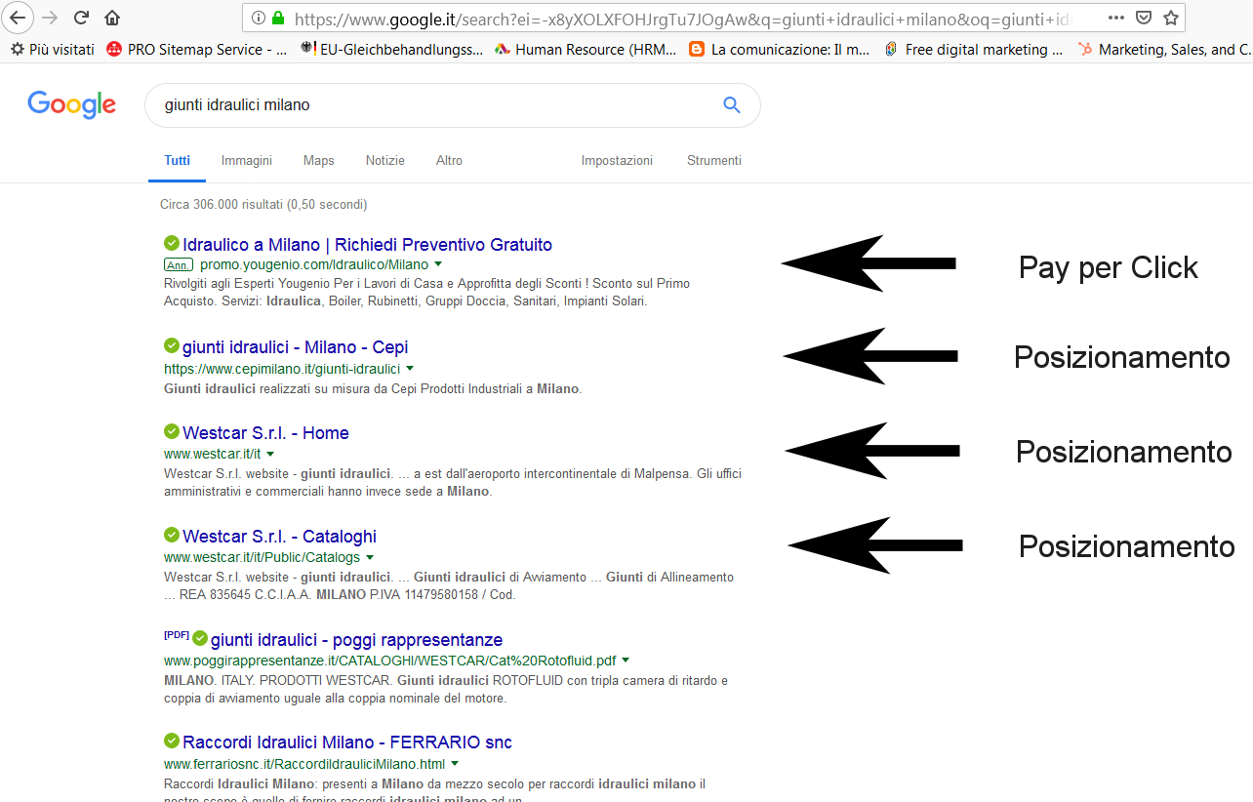Click the promo.yougenio.com/Idraulico/Milano URL text
Viewport: 1253px width, 802px height.
[x=314, y=264]
